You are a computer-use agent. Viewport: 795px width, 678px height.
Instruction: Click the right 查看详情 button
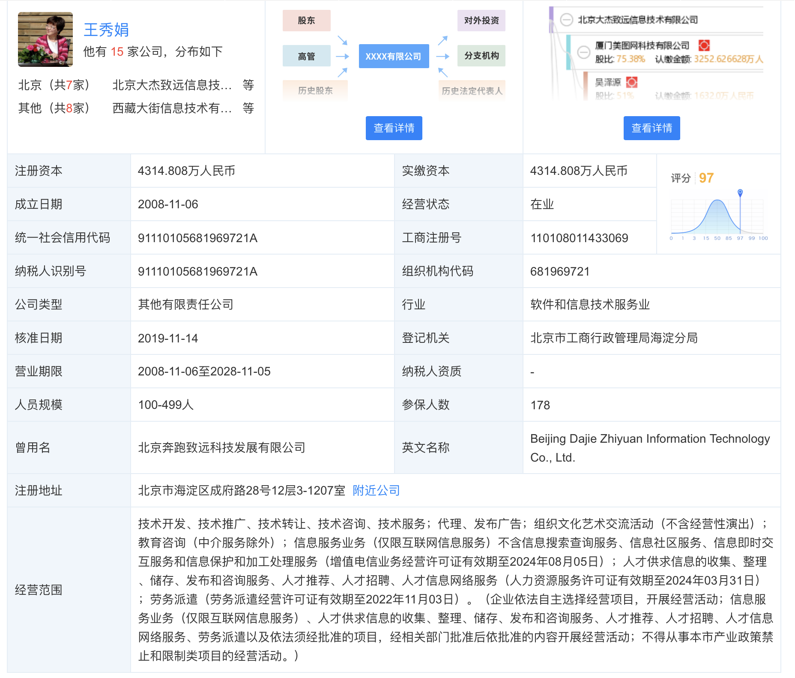651,128
